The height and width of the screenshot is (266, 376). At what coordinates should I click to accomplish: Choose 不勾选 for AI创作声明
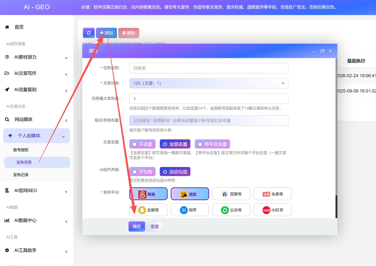coord(142,172)
